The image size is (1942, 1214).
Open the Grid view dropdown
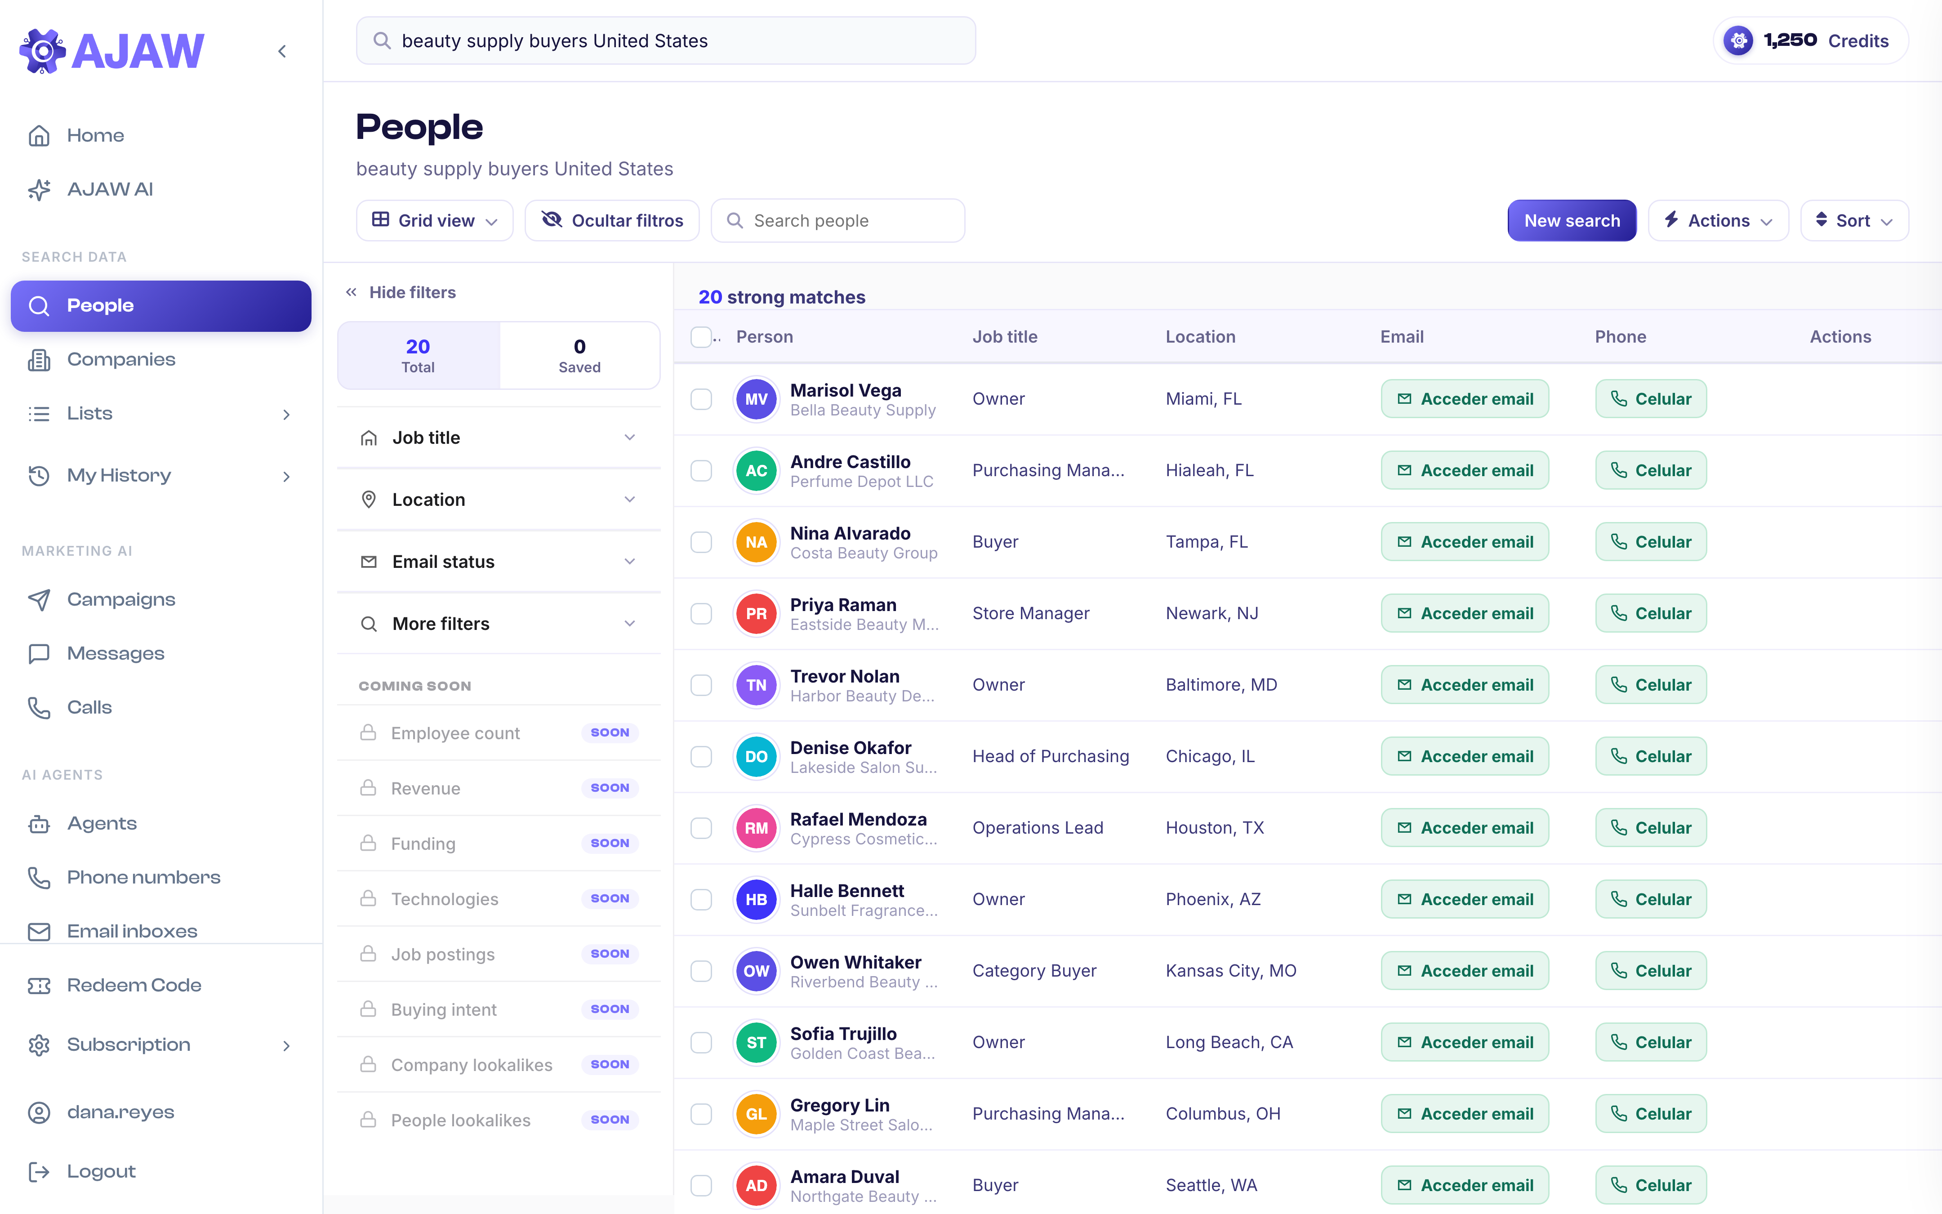pos(435,221)
